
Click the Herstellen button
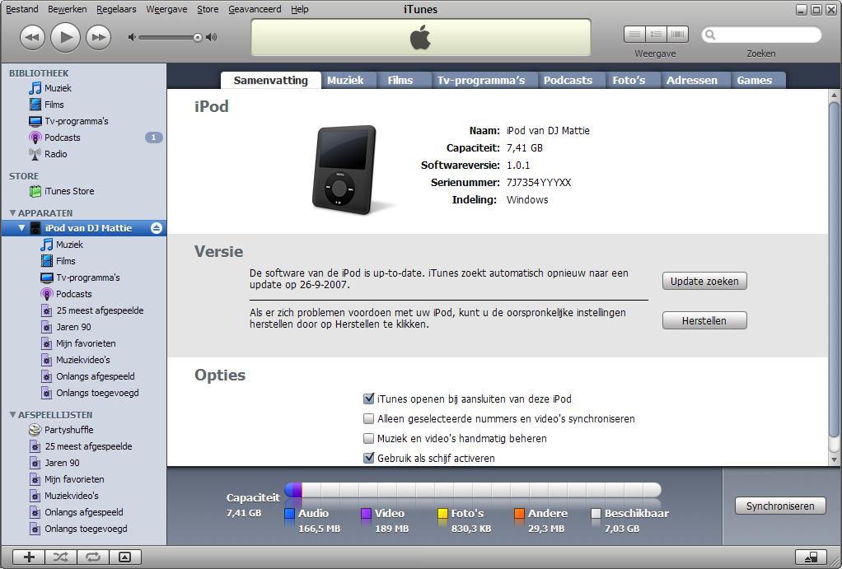(704, 321)
